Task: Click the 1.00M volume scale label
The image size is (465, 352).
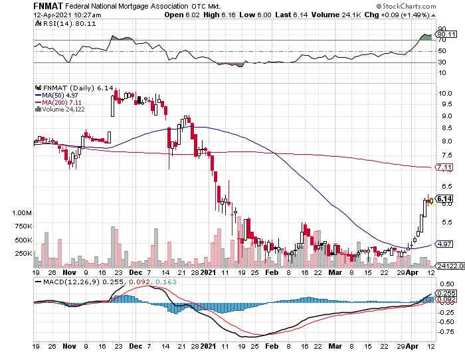Action: [22, 213]
